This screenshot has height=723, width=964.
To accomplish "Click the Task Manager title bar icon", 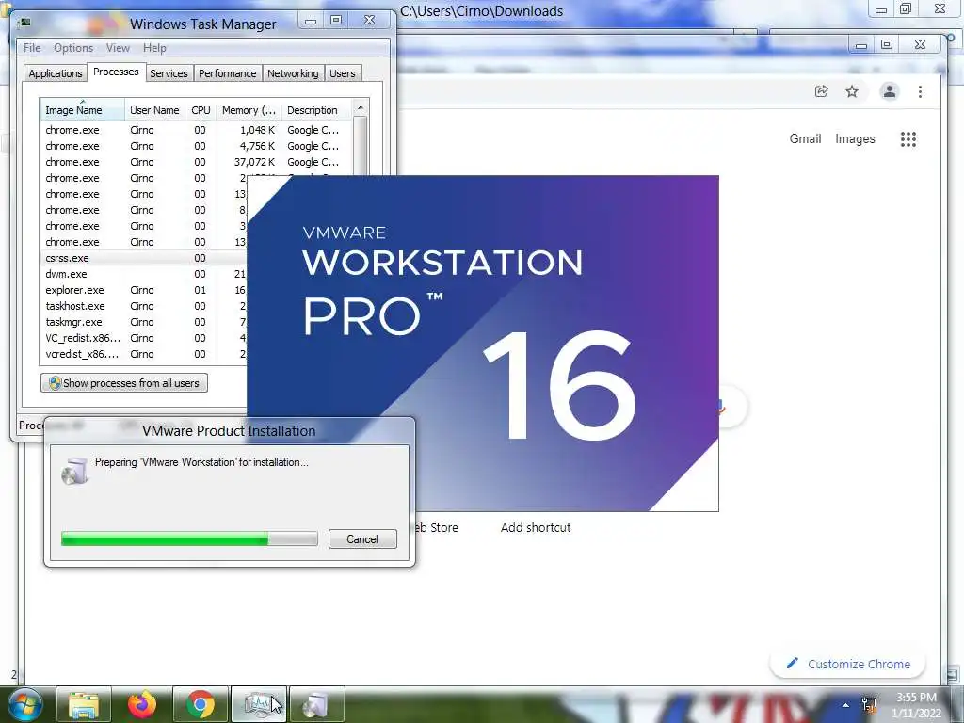I will pyautogui.click(x=25, y=24).
